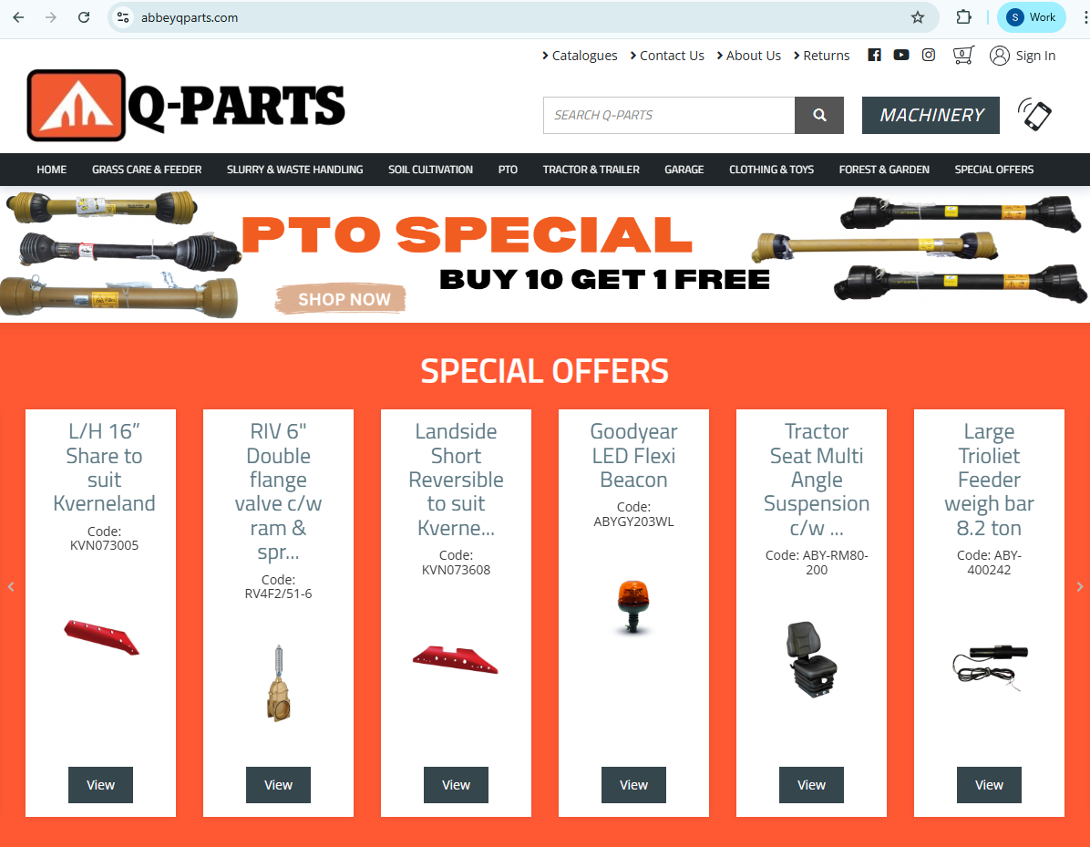Image resolution: width=1090 pixels, height=847 pixels.
Task: Open the Tractor Seat product thumbnail
Action: click(812, 658)
